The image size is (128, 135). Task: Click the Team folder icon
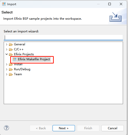[11, 74]
